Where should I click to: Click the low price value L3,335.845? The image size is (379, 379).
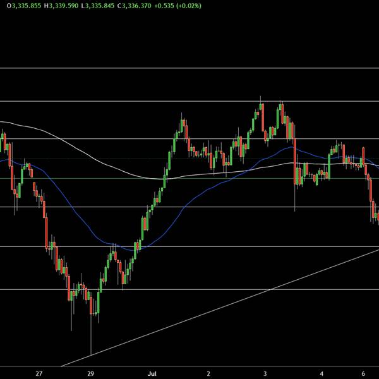98,6
